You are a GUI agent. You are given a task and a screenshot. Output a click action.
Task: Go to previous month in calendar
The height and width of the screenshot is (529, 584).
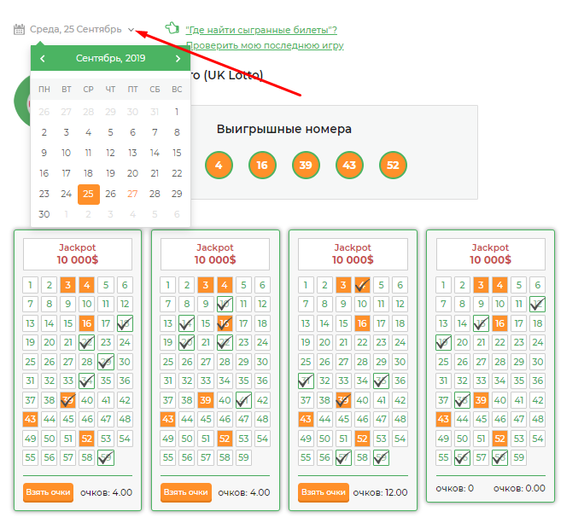click(x=43, y=59)
